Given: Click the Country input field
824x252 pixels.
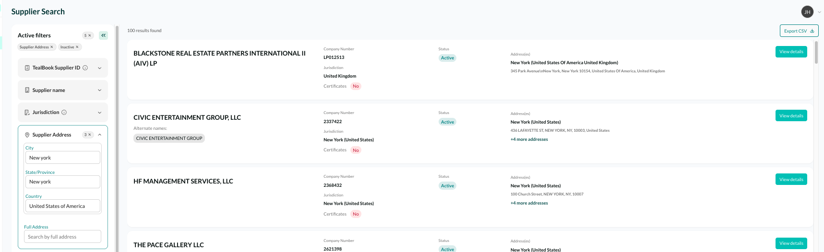Looking at the screenshot, I should 62,206.
